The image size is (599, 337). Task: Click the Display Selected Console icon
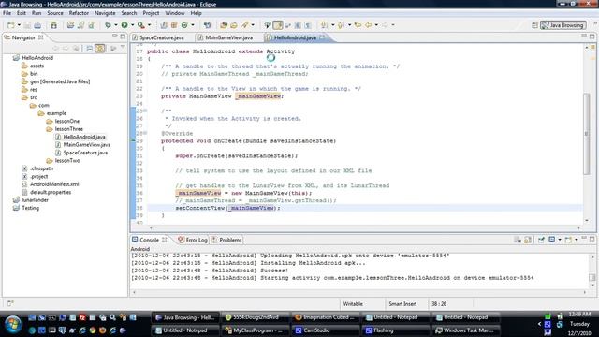click(x=551, y=240)
